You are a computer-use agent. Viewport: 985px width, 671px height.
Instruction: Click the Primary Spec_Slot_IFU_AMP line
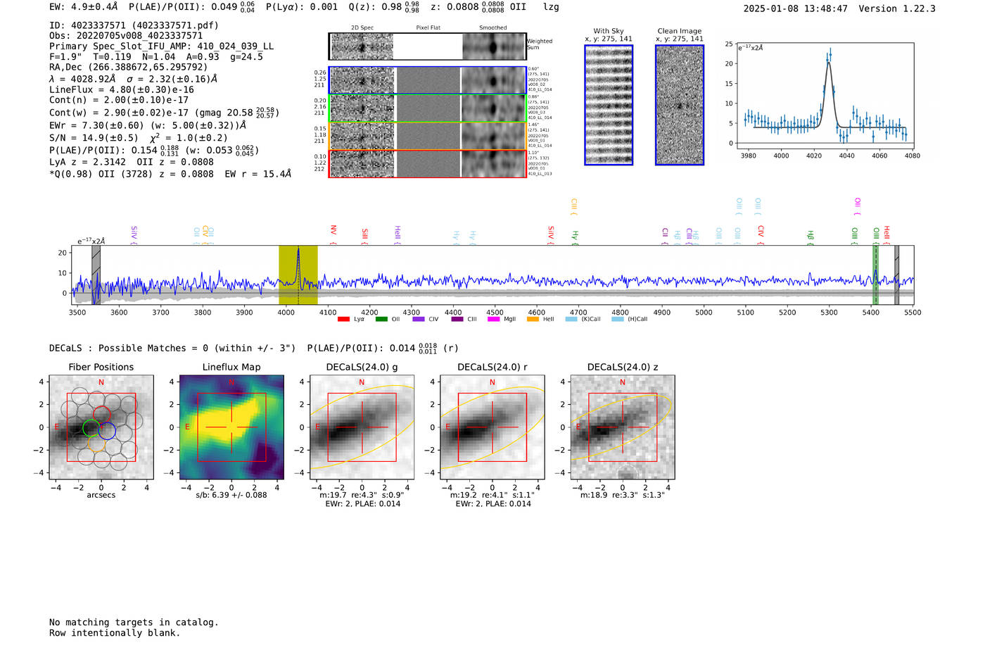click(x=162, y=46)
